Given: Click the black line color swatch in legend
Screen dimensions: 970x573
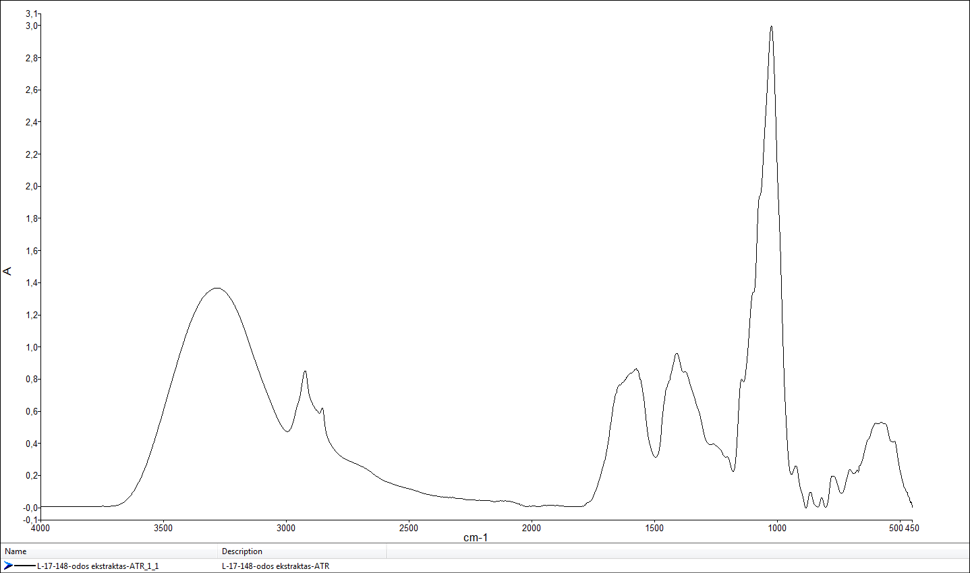Looking at the screenshot, I should [25, 566].
